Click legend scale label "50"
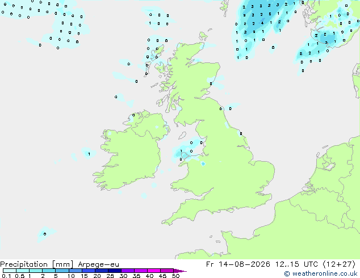This screenshot has width=360, height=278. click(x=176, y=276)
